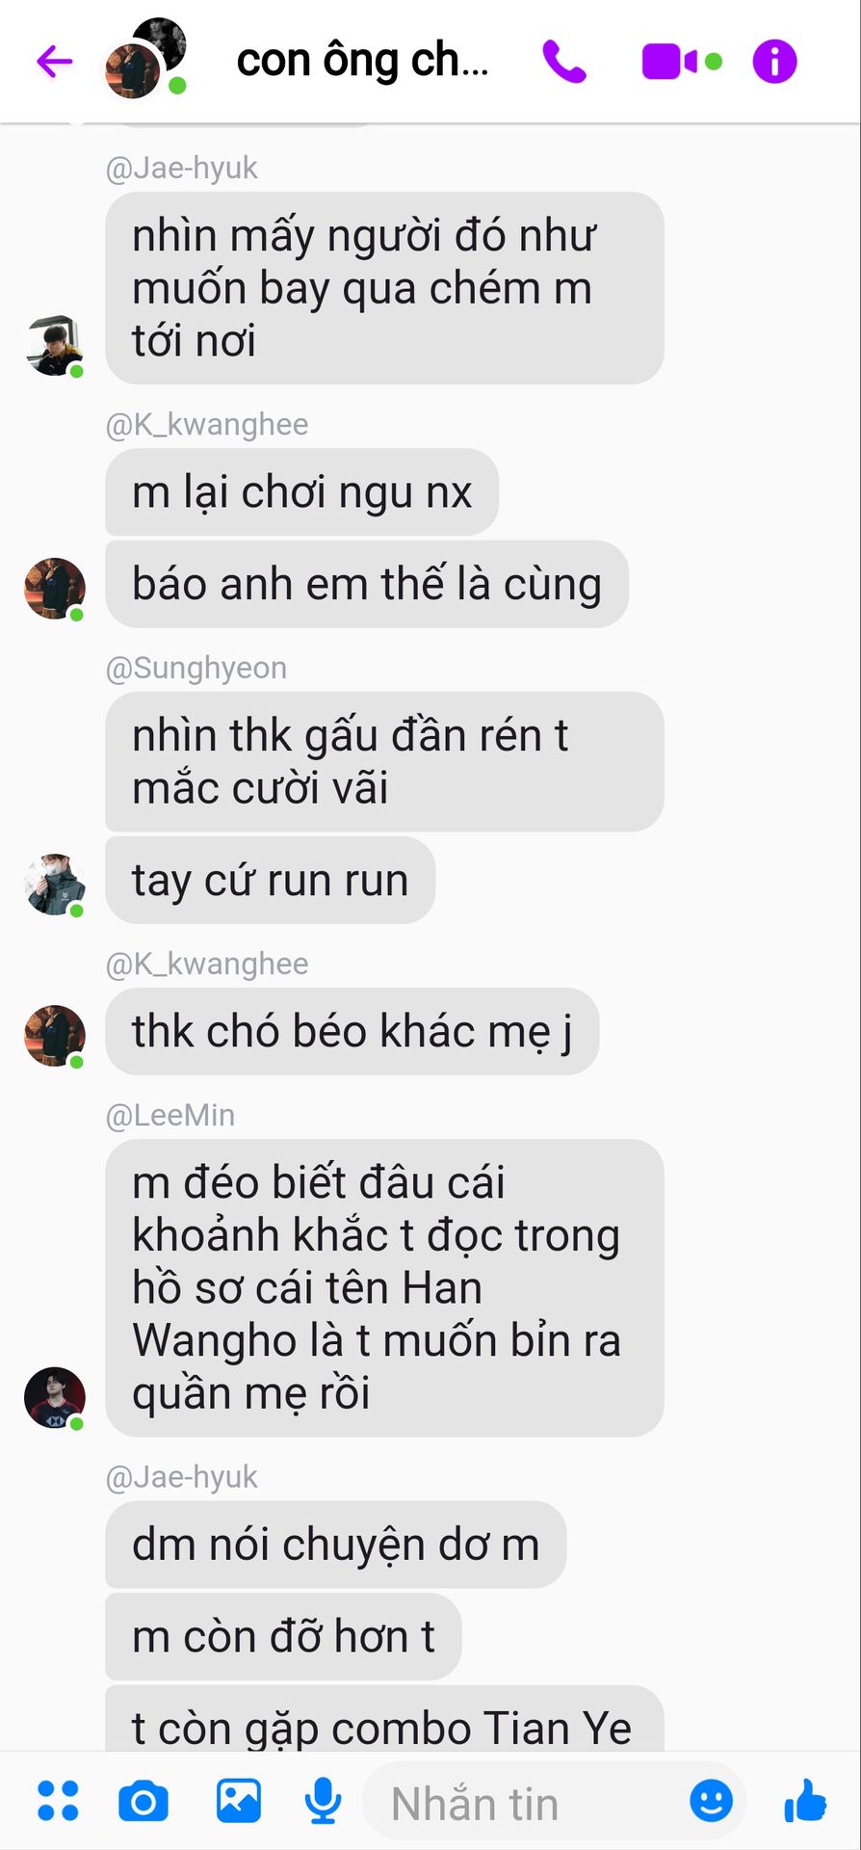
Task: Tap the message "dm nói chuyện dơ m"
Action: click(335, 1545)
